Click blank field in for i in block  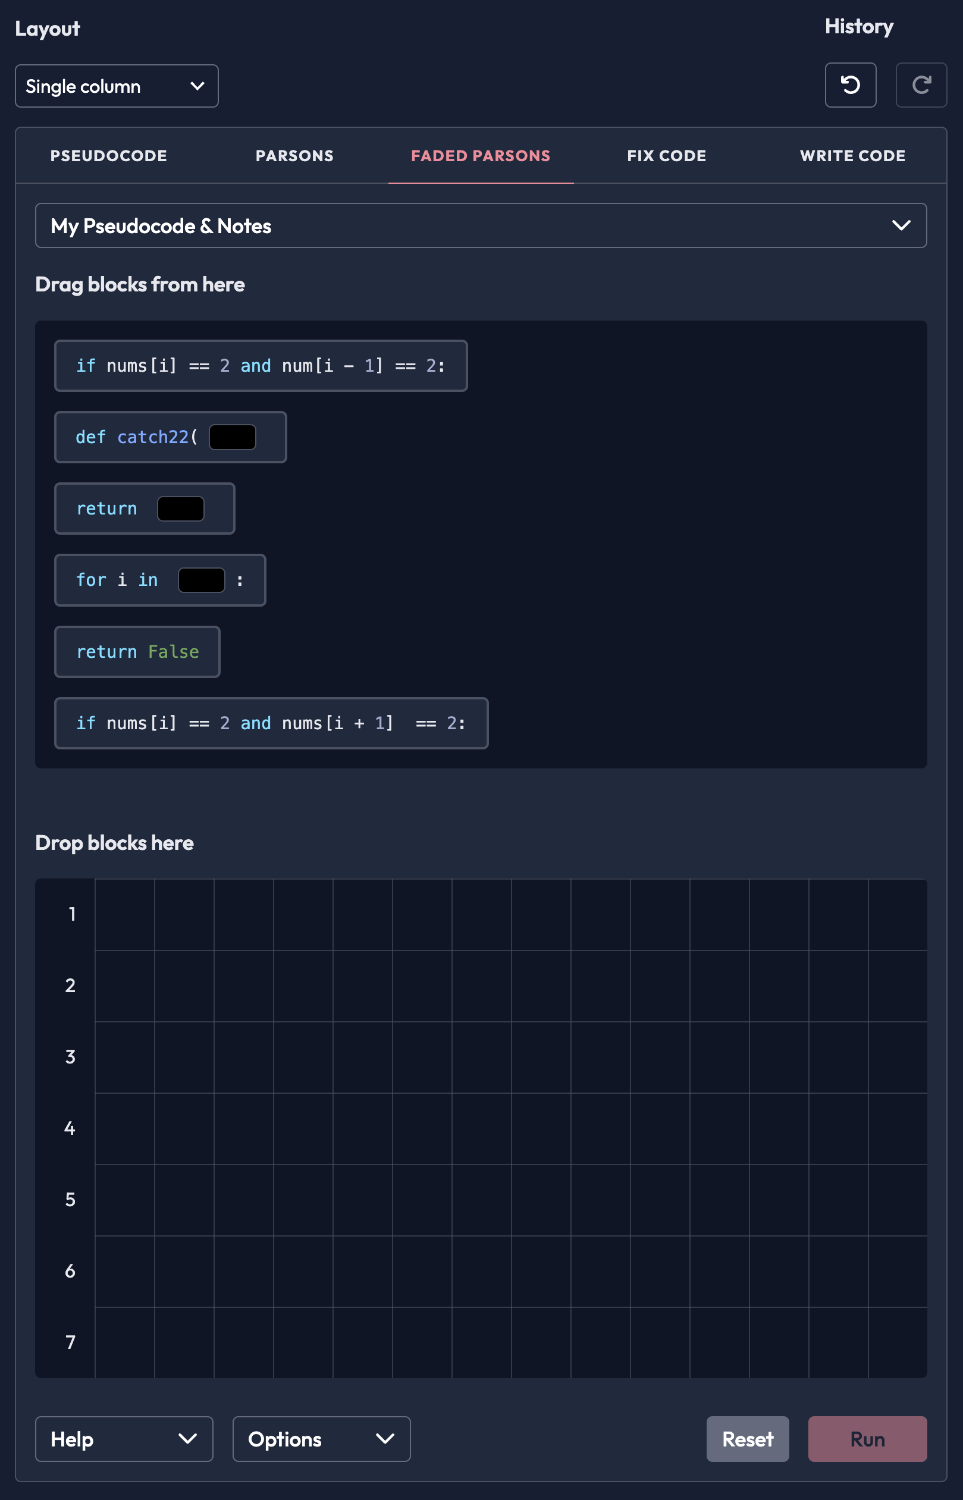point(202,580)
